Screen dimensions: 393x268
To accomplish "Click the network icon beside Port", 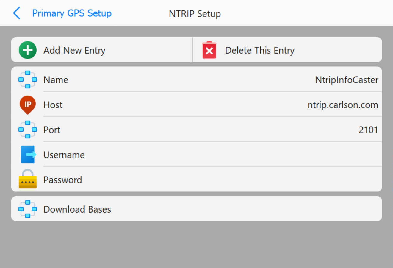I will point(28,130).
